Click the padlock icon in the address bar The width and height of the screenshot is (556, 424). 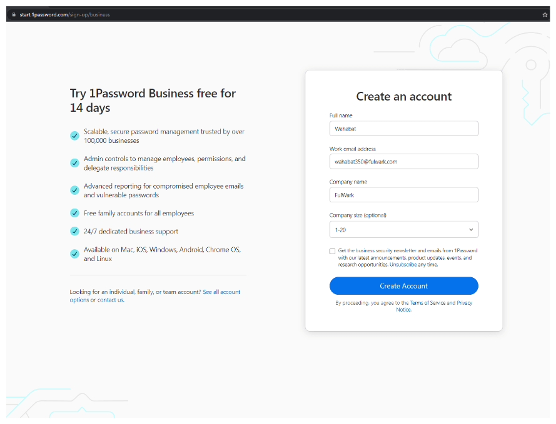[x=14, y=14]
